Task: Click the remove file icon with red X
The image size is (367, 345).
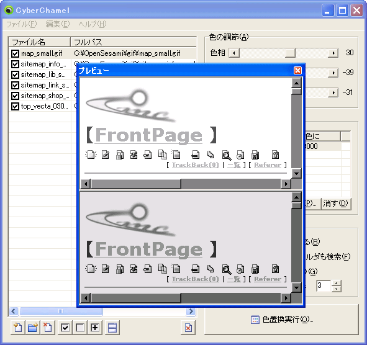Action: [48, 328]
